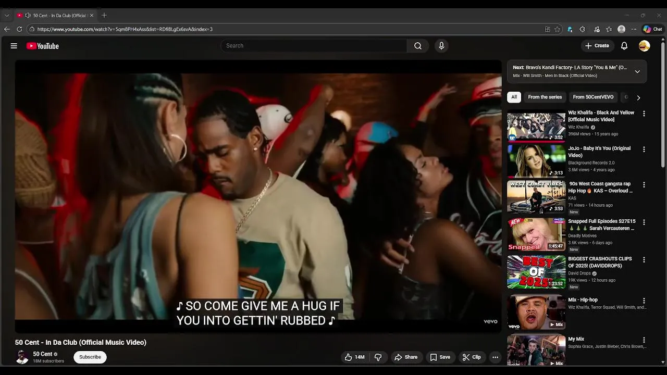The height and width of the screenshot is (375, 667).
Task: Subscribe to 50 Cent channel
Action: 90,357
